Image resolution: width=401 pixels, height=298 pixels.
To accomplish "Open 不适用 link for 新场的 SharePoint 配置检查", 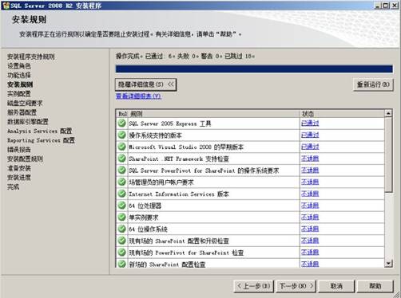I will pos(310,264).
